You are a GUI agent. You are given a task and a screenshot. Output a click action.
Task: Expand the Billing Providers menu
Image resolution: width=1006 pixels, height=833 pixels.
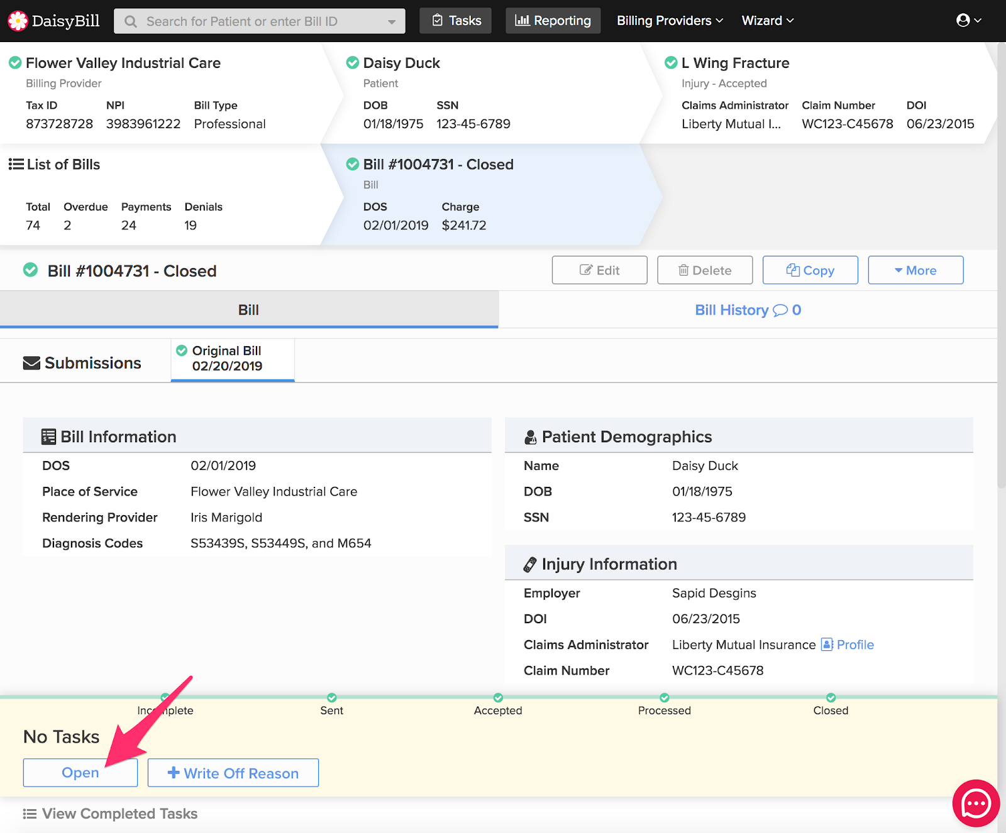coord(670,21)
